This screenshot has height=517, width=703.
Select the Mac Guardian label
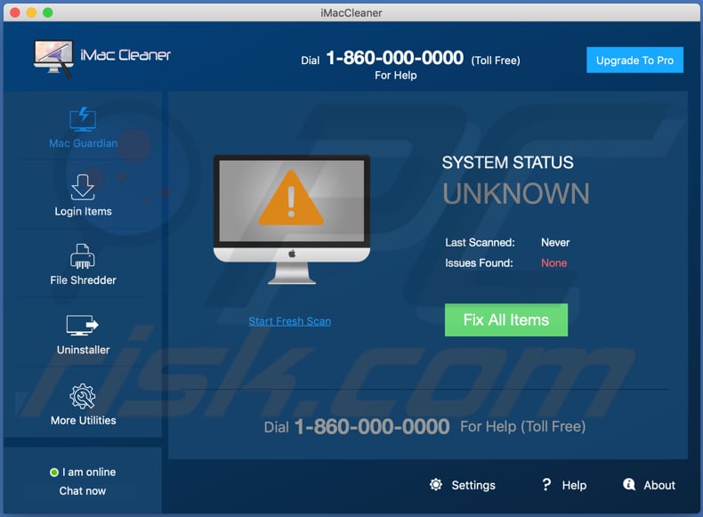pyautogui.click(x=83, y=143)
